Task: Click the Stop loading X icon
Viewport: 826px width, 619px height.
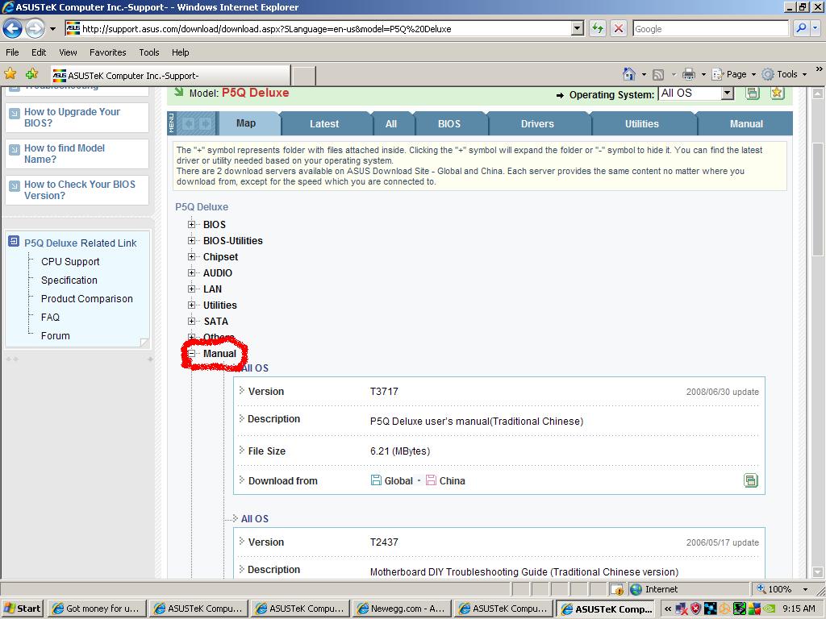Action: tap(619, 28)
